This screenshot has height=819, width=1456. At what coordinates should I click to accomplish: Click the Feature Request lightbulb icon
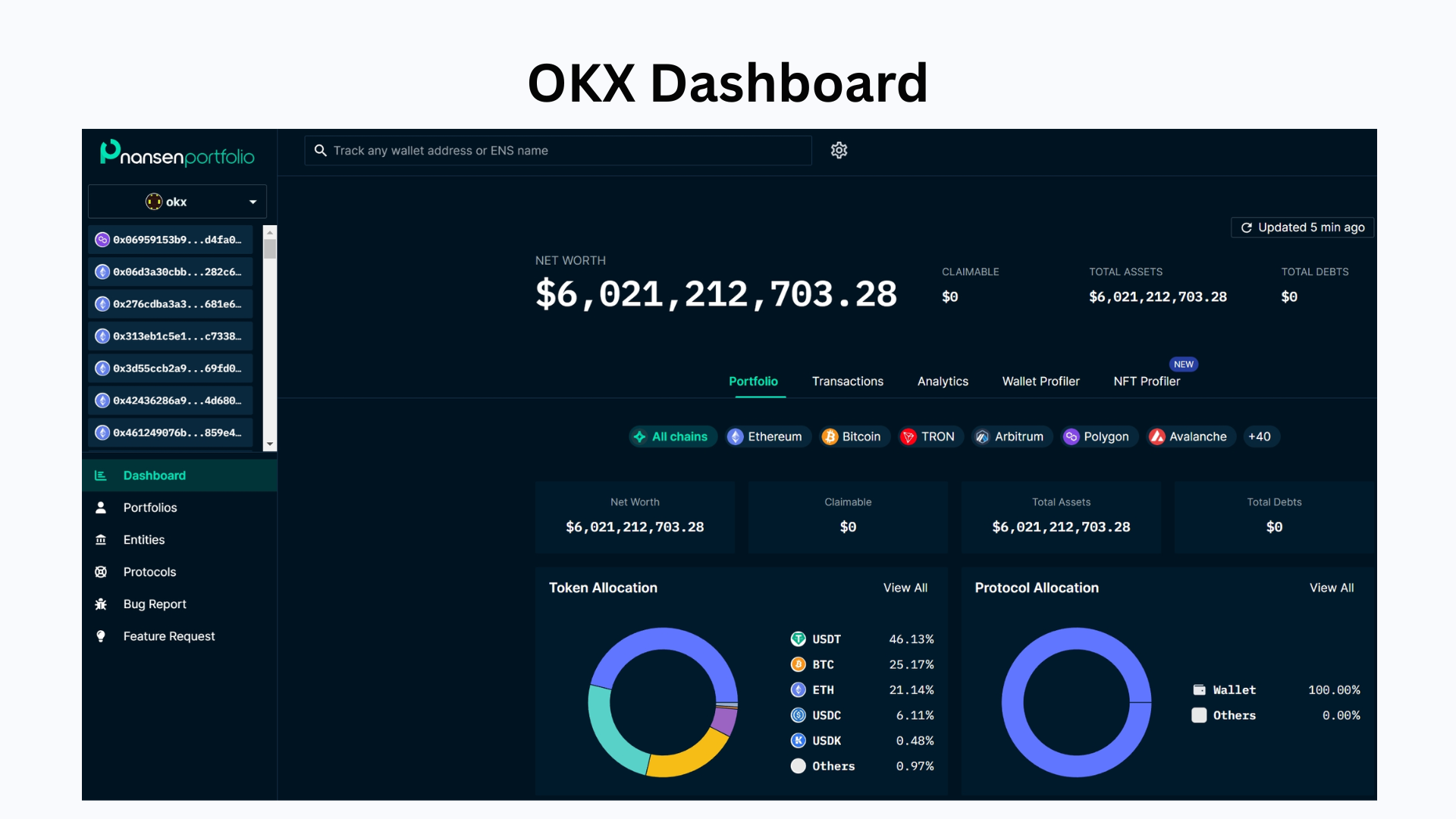[100, 636]
